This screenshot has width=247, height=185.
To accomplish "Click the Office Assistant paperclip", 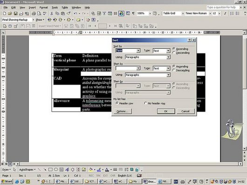I will coord(231,129).
